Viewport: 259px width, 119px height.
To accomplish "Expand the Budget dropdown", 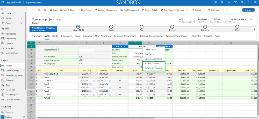I will tap(204, 10).
